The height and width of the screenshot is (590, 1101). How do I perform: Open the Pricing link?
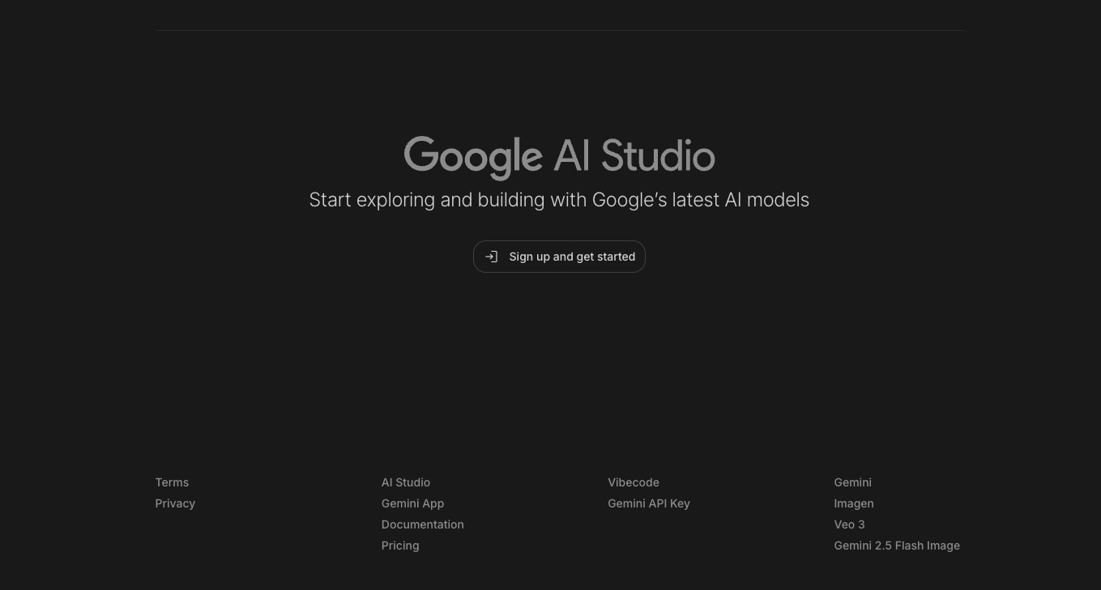400,545
